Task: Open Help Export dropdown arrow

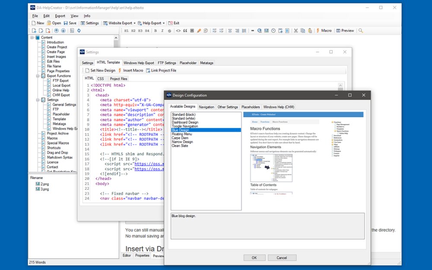Action: point(164,23)
